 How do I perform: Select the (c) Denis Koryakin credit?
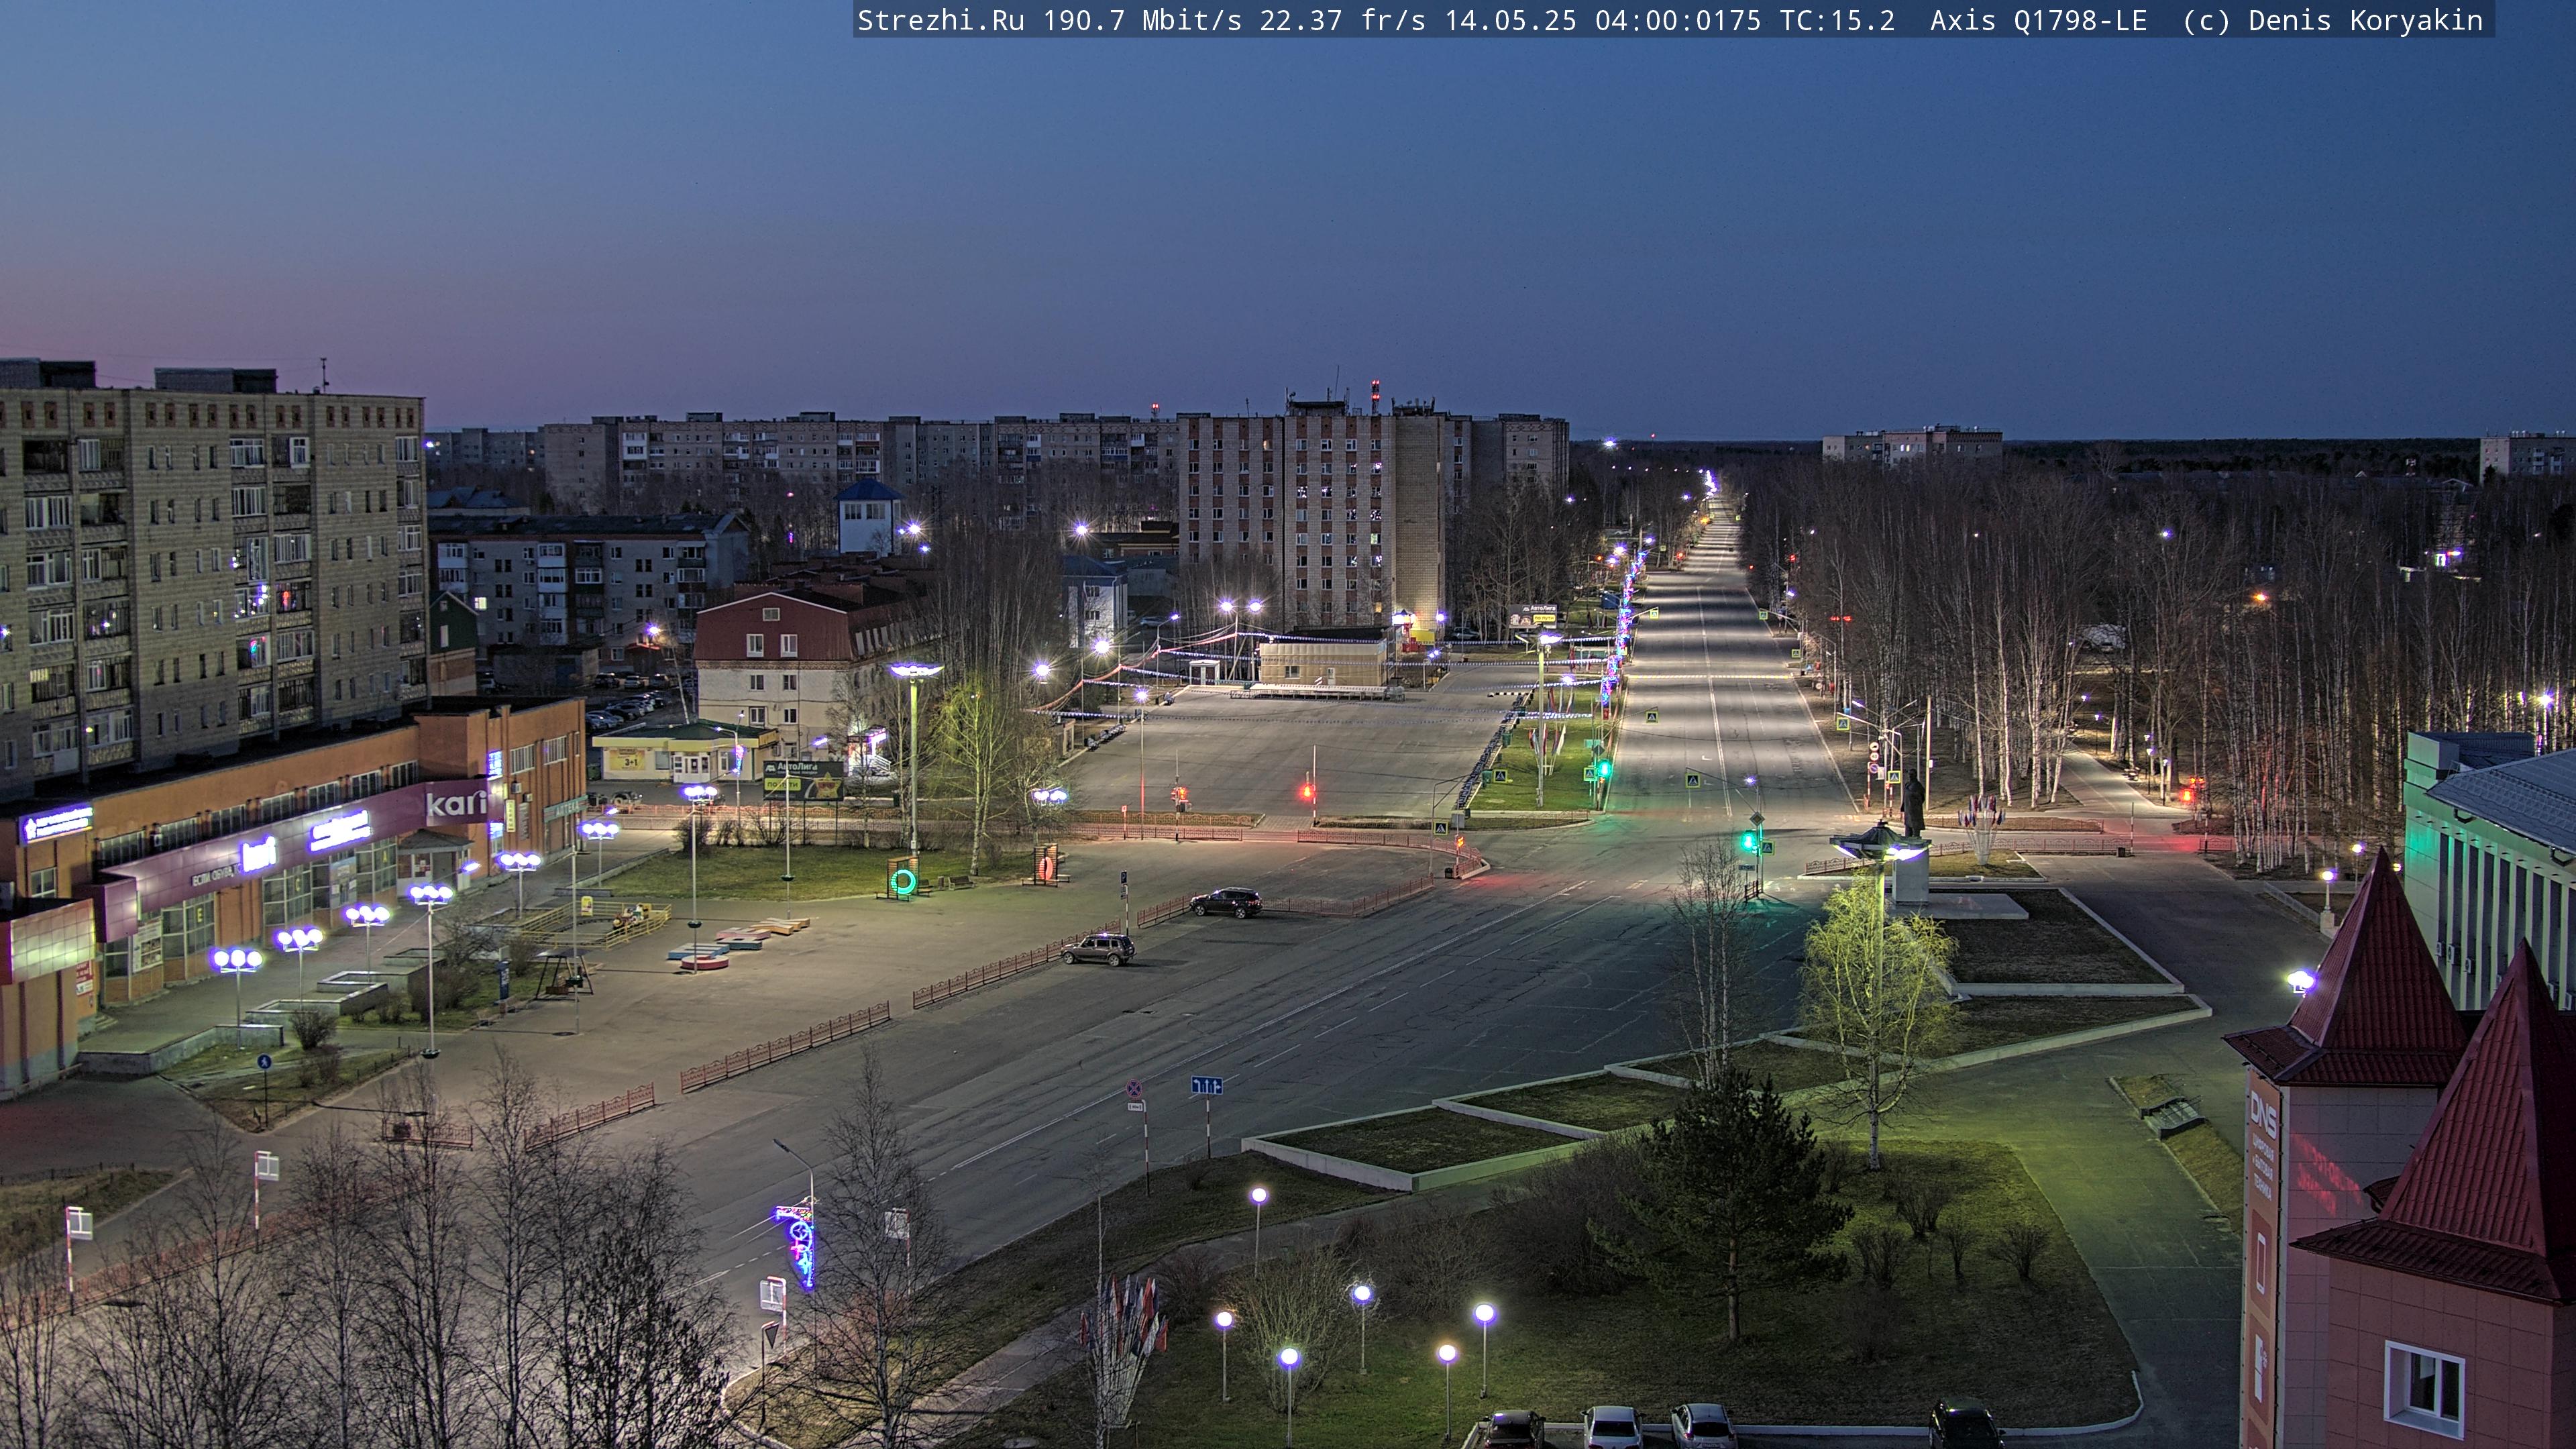2332,21
